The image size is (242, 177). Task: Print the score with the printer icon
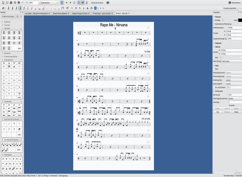(x=19, y=3)
